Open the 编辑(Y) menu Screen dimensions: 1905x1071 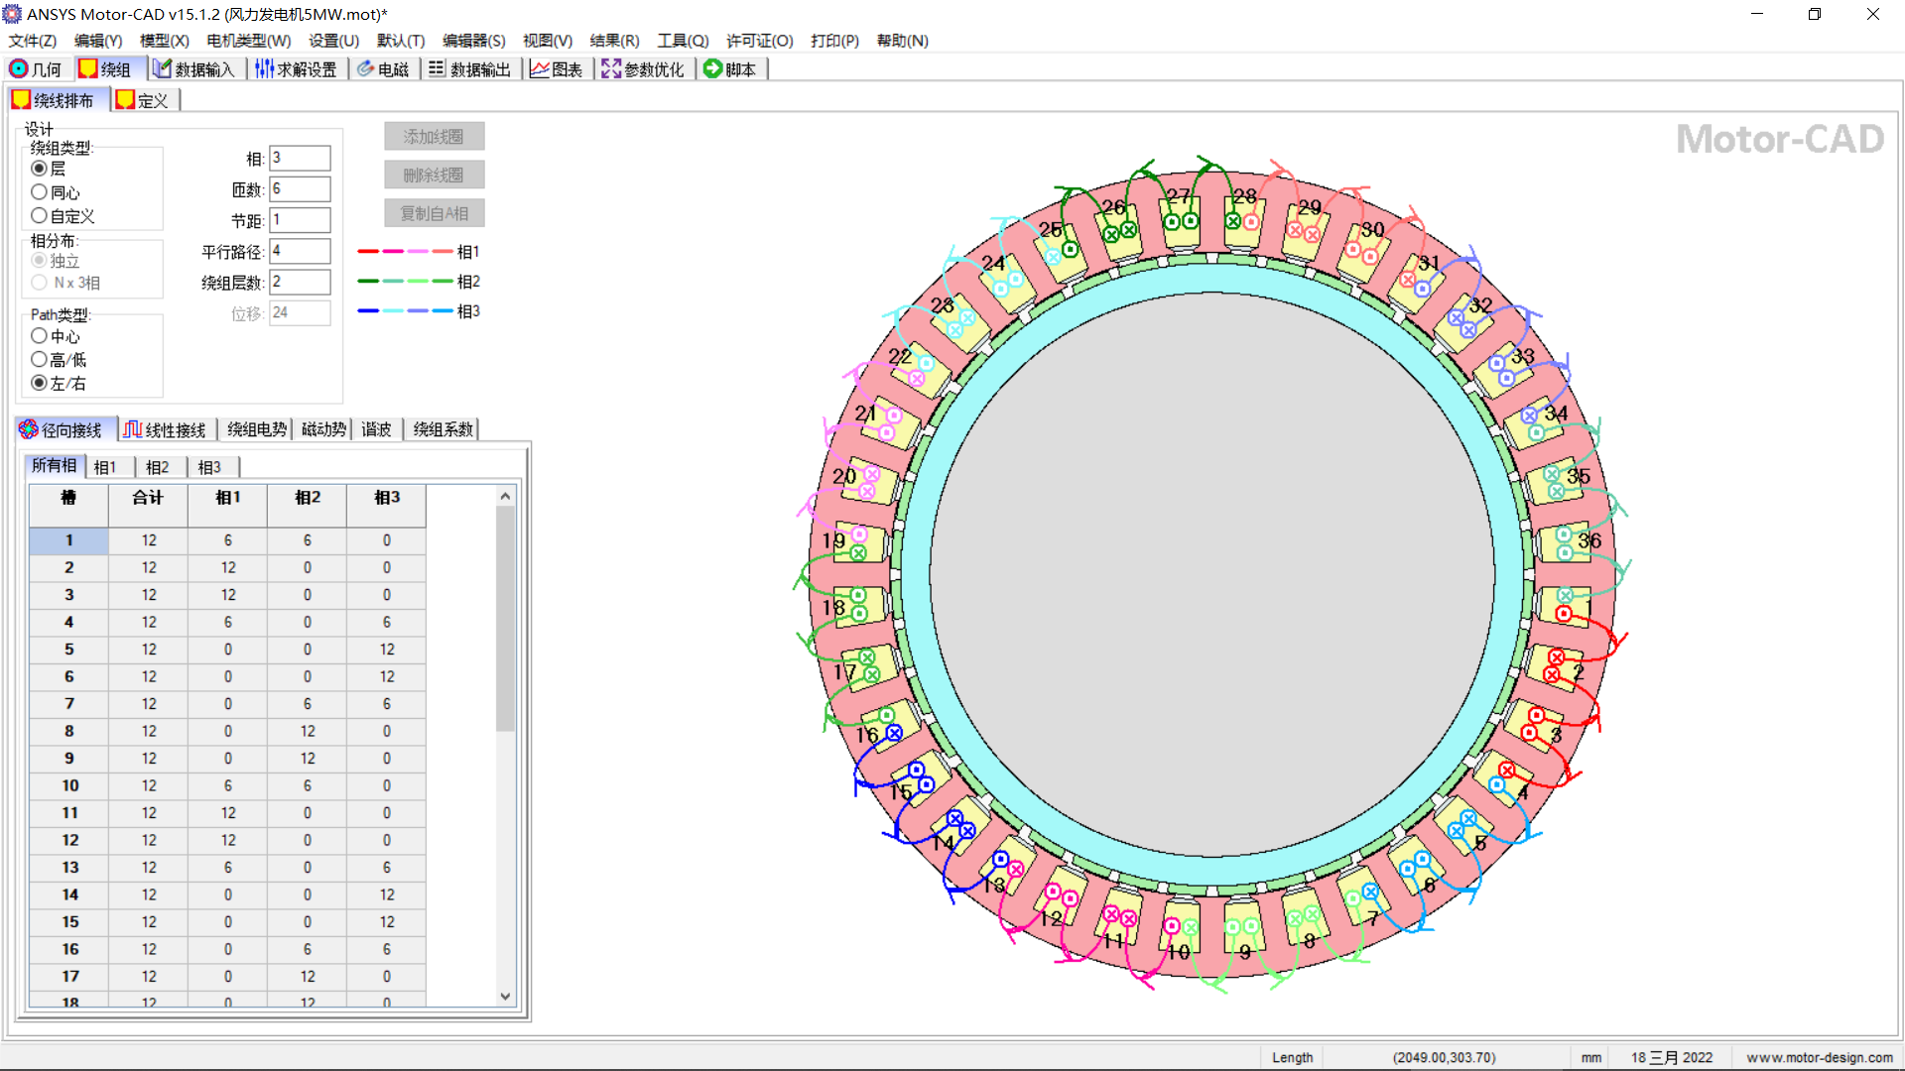[x=97, y=41]
